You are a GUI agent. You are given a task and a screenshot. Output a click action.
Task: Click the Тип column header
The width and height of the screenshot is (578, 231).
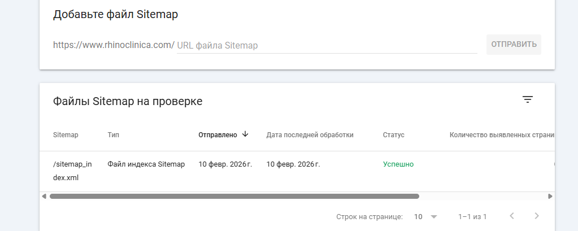[x=114, y=135]
